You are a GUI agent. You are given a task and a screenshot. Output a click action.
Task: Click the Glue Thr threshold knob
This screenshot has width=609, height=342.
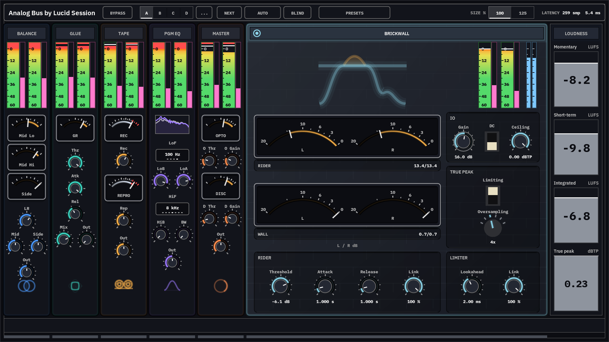pos(75,162)
